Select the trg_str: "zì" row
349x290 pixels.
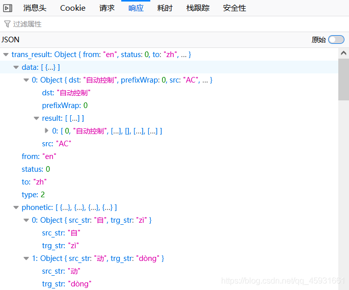(169, 246)
